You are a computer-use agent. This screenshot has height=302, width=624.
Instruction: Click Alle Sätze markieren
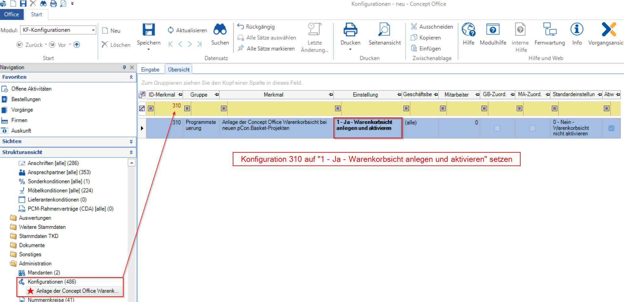[x=266, y=48]
